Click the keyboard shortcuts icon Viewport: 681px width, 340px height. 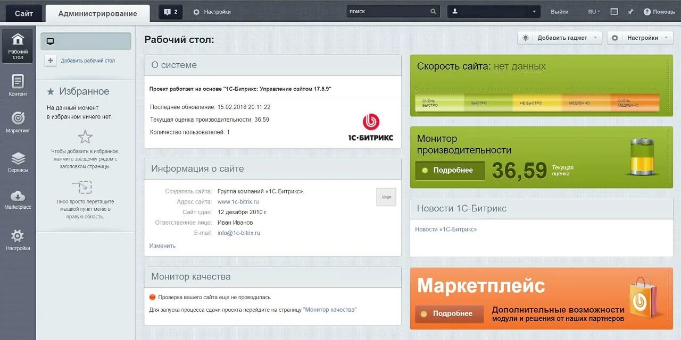pyautogui.click(x=614, y=12)
